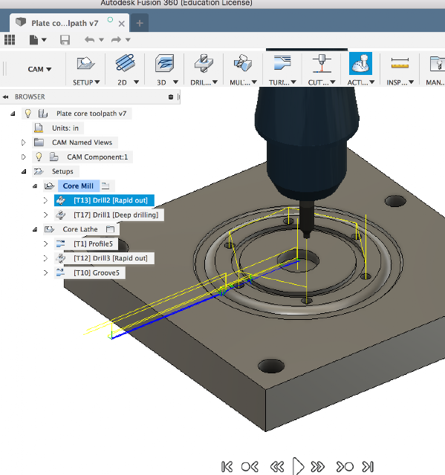
Task: Click the 2D milling icon
Action: [x=125, y=63]
